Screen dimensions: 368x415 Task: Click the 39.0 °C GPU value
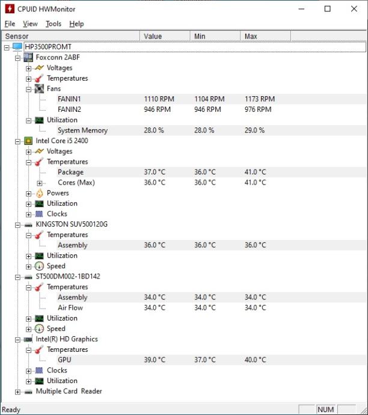(155, 360)
